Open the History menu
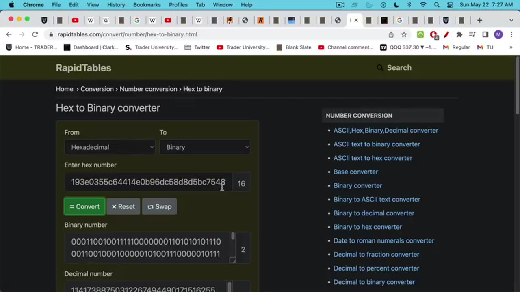 (116, 5)
